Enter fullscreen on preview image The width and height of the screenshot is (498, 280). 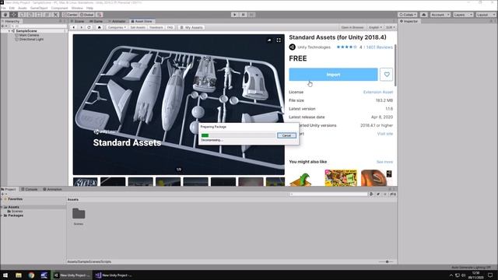(279, 40)
